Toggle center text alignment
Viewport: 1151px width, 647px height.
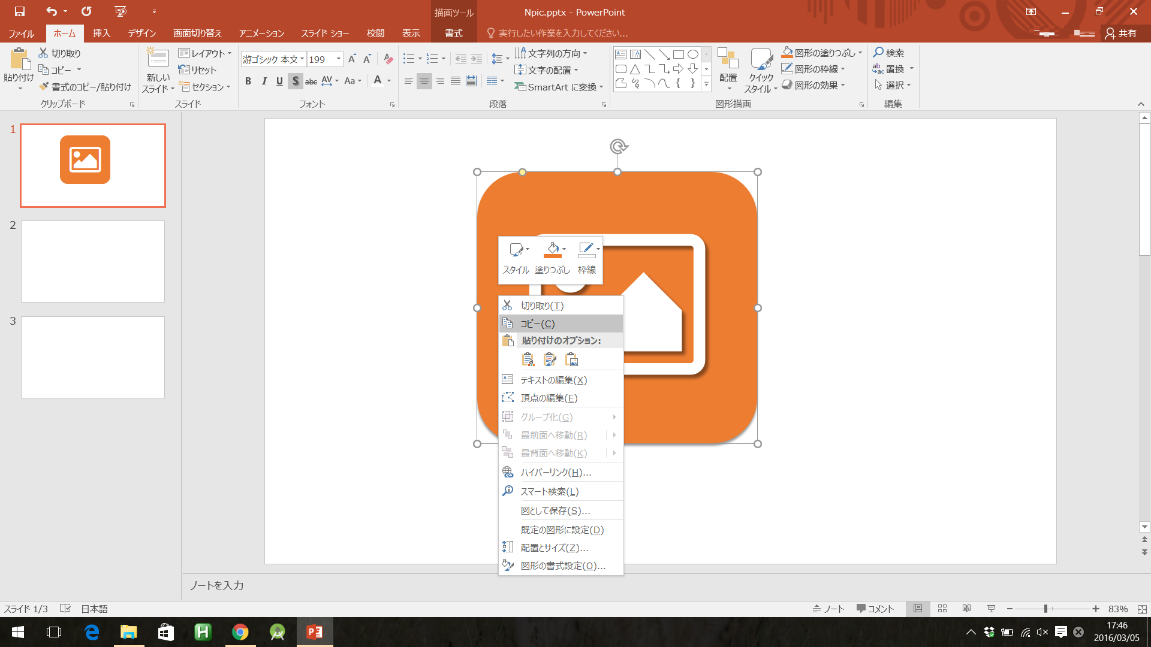click(424, 81)
